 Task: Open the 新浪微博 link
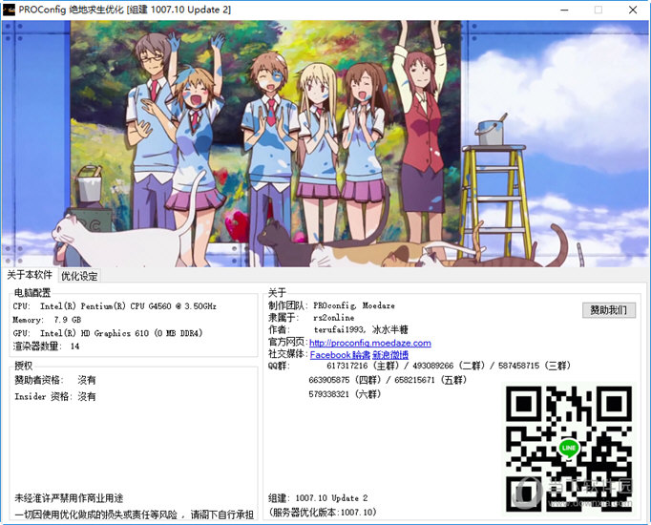[x=390, y=355]
